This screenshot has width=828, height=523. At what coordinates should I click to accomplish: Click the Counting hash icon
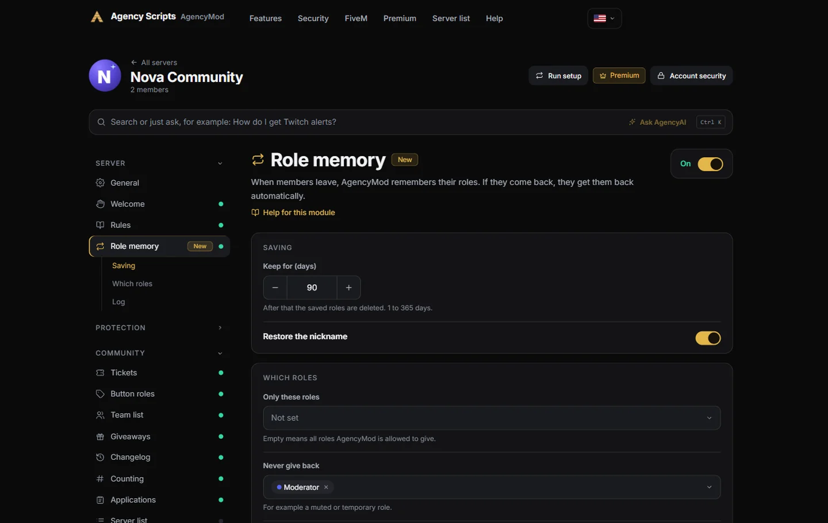tap(100, 479)
